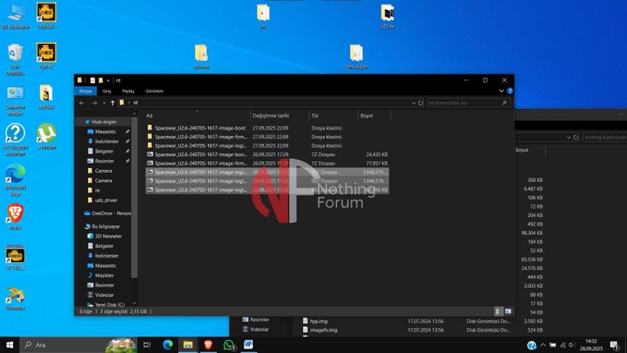The height and width of the screenshot is (353, 627).
Task: Click the navigation pane vertical scrollbar
Action: pos(134,199)
